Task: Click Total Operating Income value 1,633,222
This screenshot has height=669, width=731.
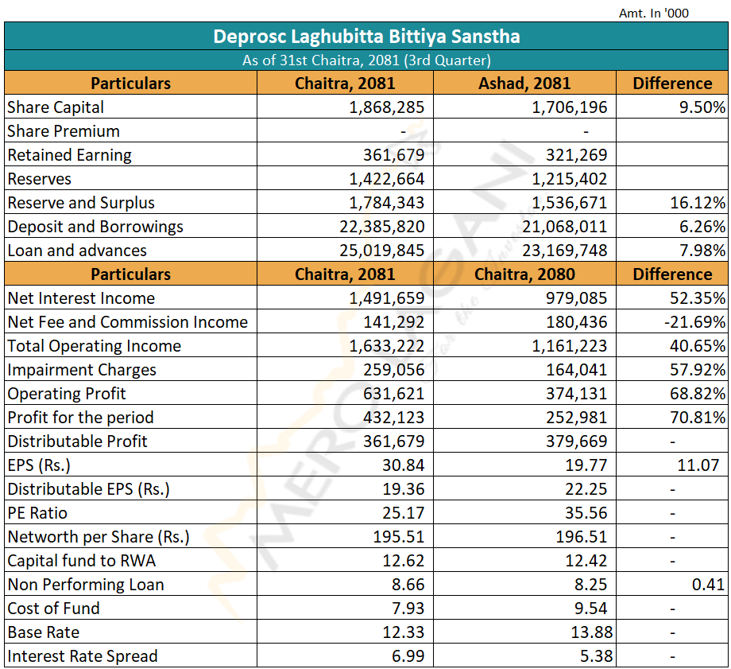Action: [387, 346]
